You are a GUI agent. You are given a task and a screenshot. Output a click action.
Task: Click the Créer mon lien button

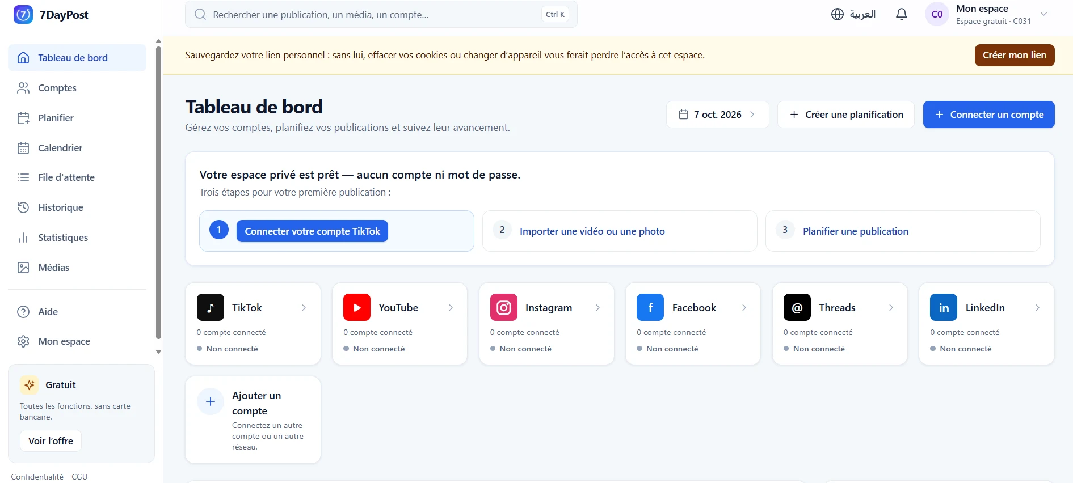(x=1015, y=55)
